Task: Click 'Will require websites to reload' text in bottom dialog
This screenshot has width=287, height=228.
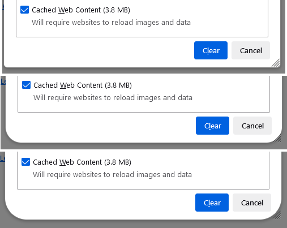Action: click(x=84, y=175)
